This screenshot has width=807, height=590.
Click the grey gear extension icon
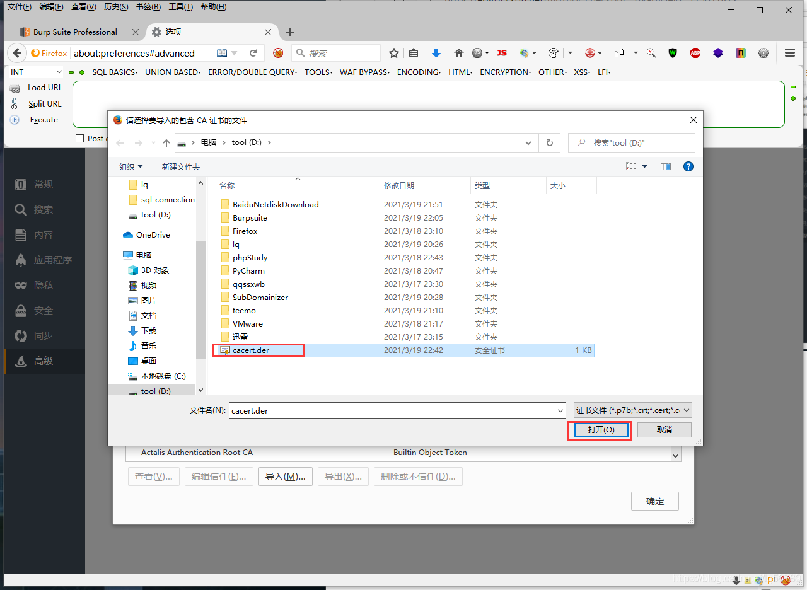763,54
